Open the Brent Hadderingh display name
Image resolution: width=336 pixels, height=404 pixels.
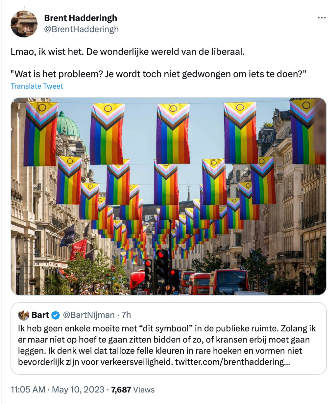81,18
